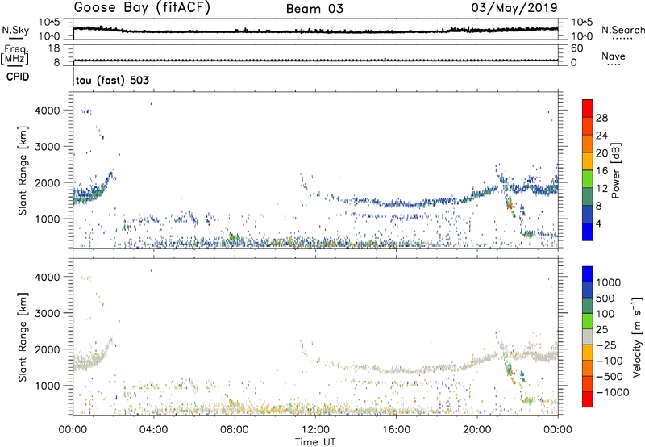Click the "-25" label on Velocity colorbar
Image resolution: width=645 pixels, height=447 pixels.
tap(606, 345)
